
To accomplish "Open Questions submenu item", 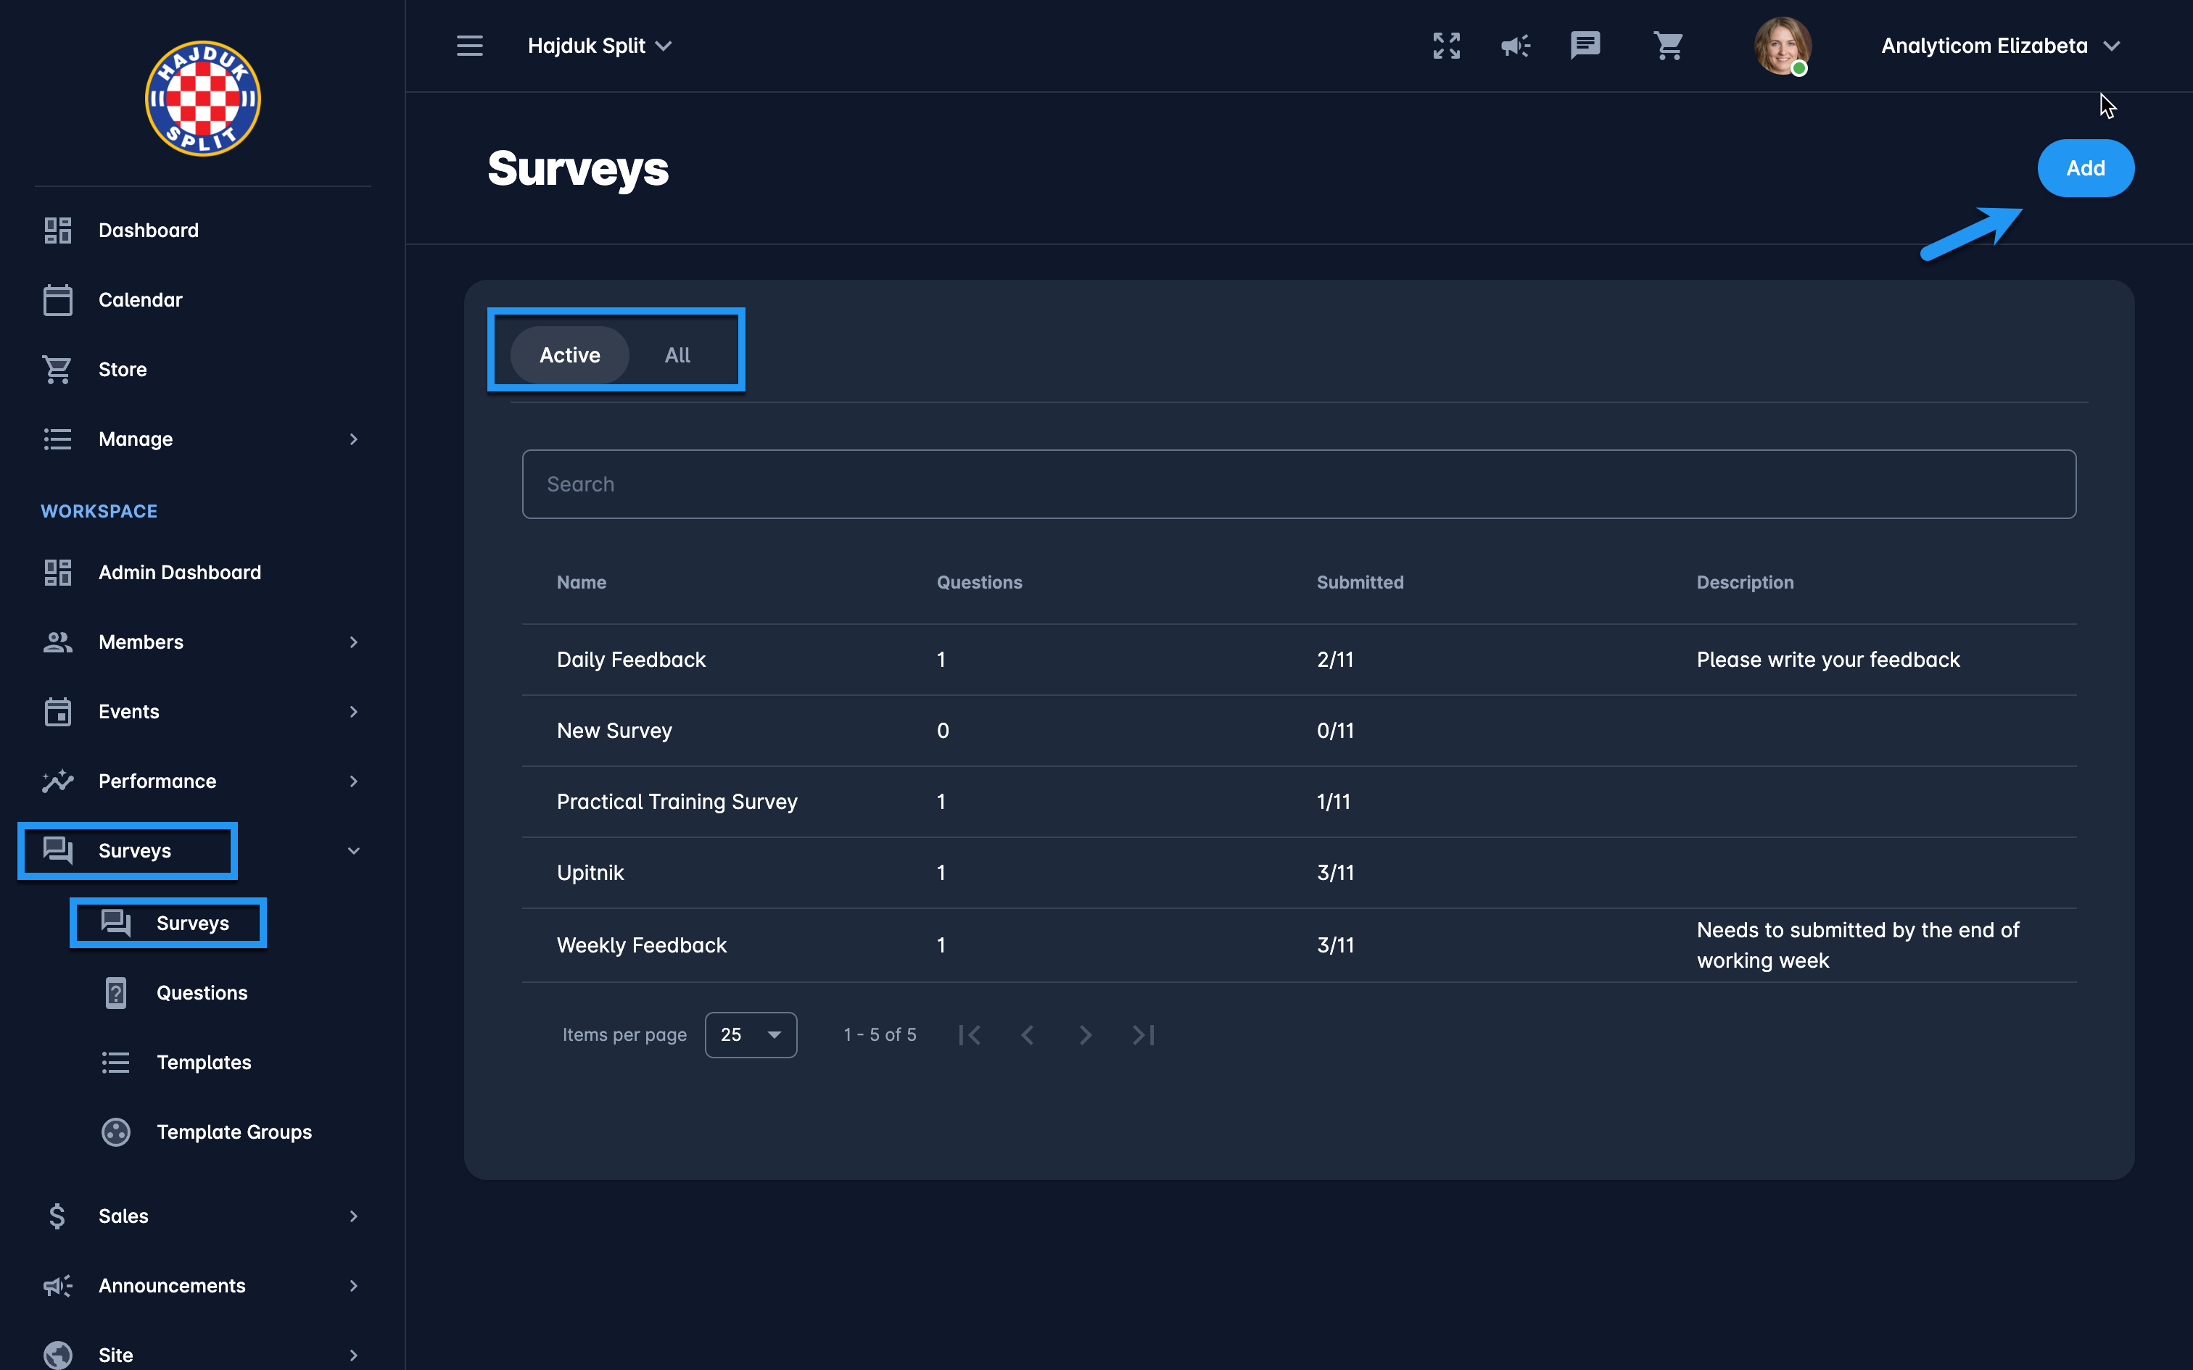I will coord(201,993).
